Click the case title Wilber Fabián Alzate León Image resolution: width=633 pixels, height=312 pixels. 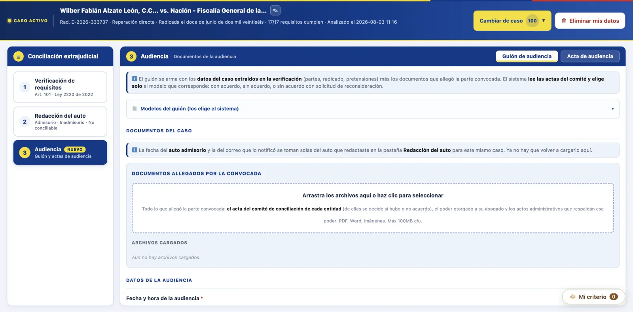(163, 11)
